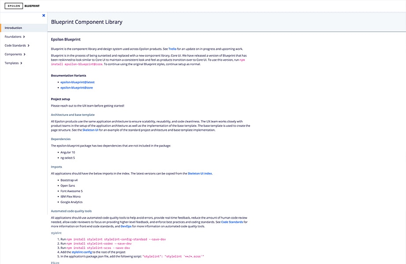Select Templates in the sidebar
406x264 pixels.
pos(11,63)
